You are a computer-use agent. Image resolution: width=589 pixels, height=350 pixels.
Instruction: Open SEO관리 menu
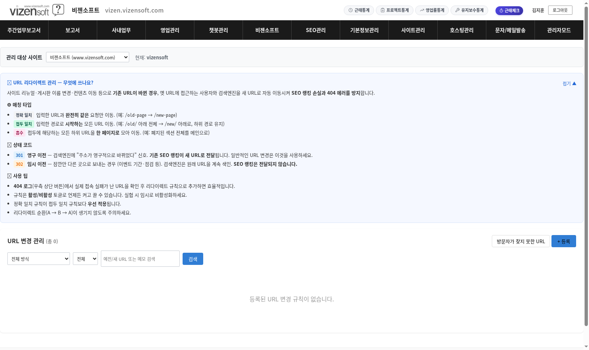tap(316, 30)
